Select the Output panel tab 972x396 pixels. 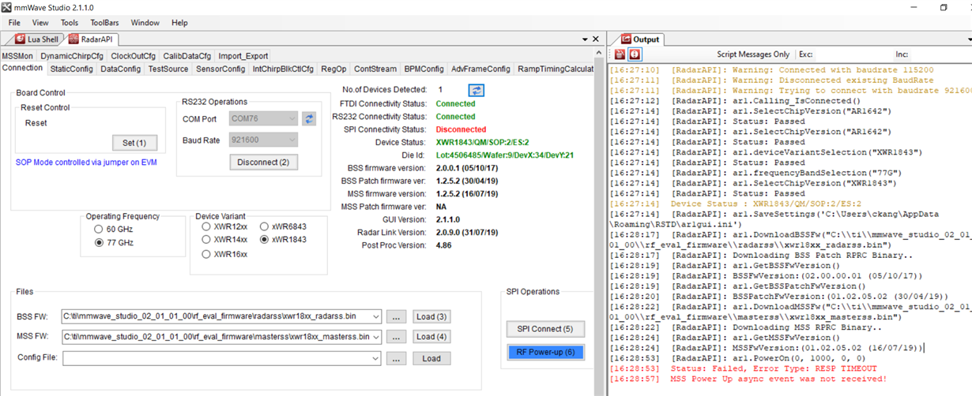pyautogui.click(x=639, y=39)
